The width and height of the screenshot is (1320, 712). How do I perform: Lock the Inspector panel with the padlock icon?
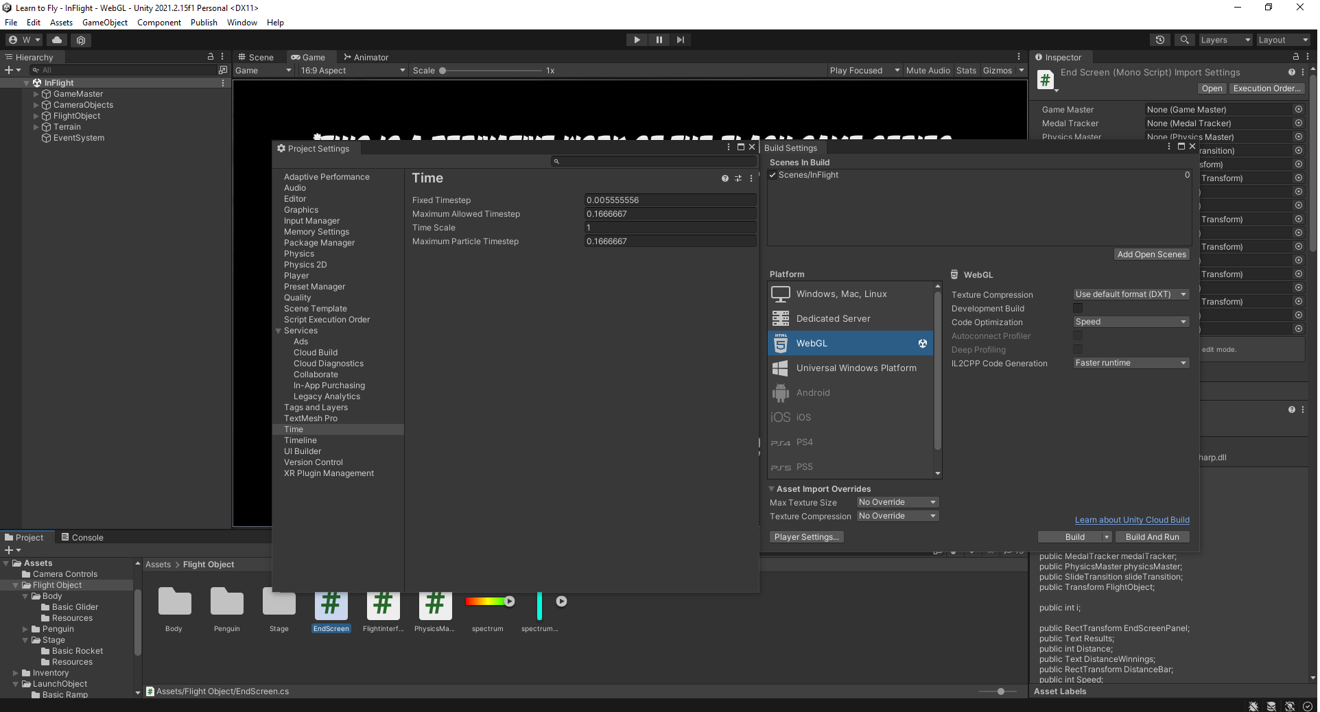[1295, 57]
